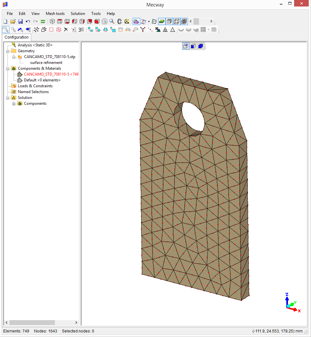The width and height of the screenshot is (311, 337).
Task: Click the node coordinates XYZ icon
Action: pos(74,30)
